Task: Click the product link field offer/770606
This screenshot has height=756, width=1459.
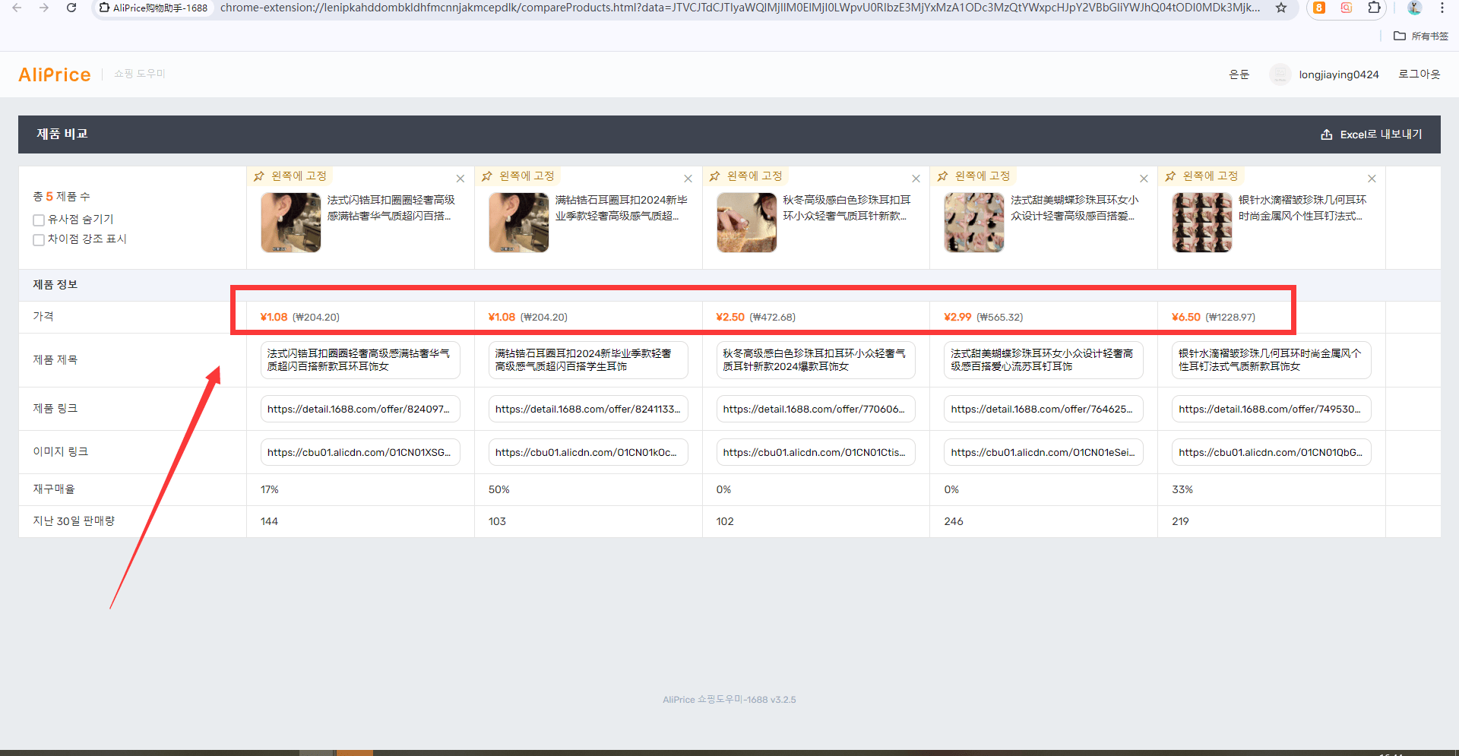Action: [816, 409]
